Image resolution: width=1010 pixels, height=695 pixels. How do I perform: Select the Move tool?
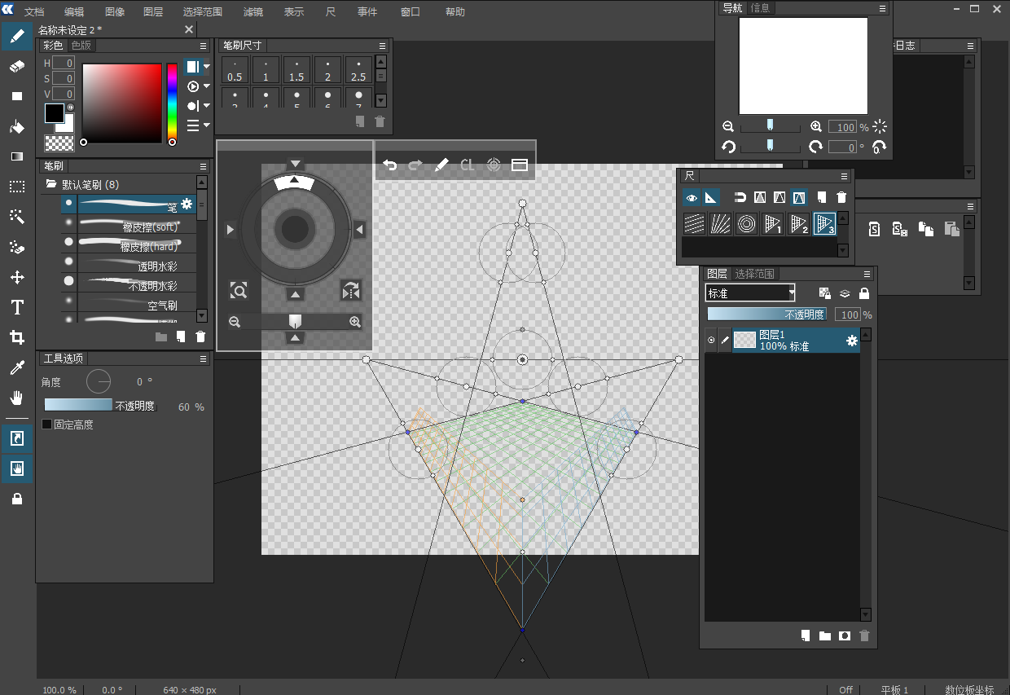click(17, 277)
